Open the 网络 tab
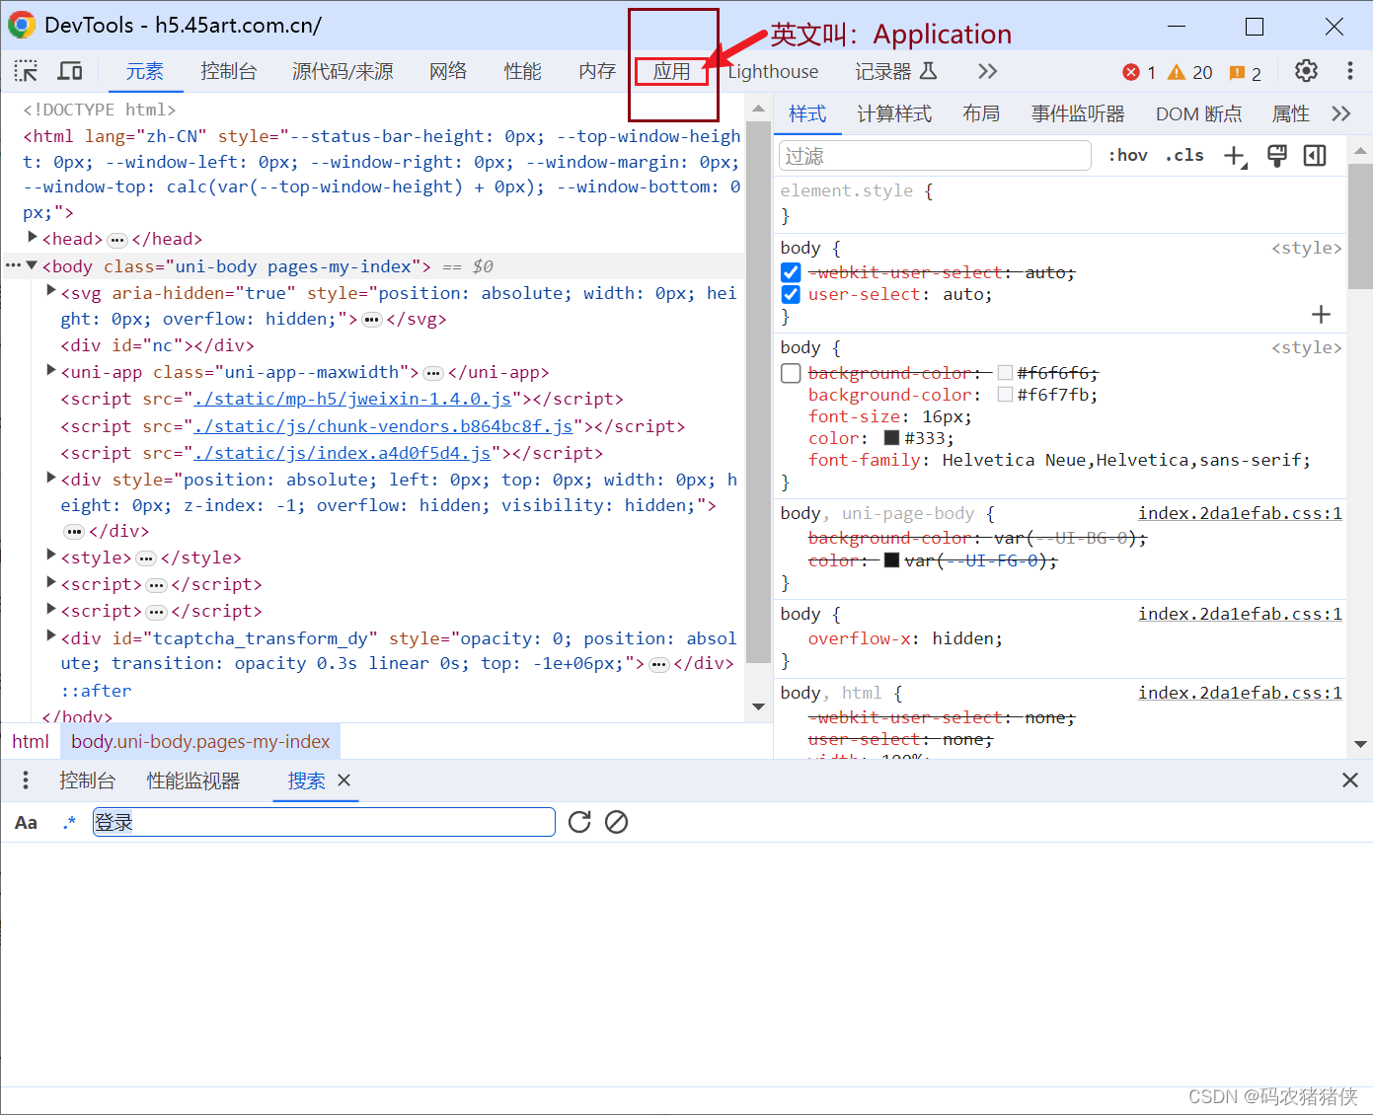This screenshot has height=1115, width=1373. point(448,71)
